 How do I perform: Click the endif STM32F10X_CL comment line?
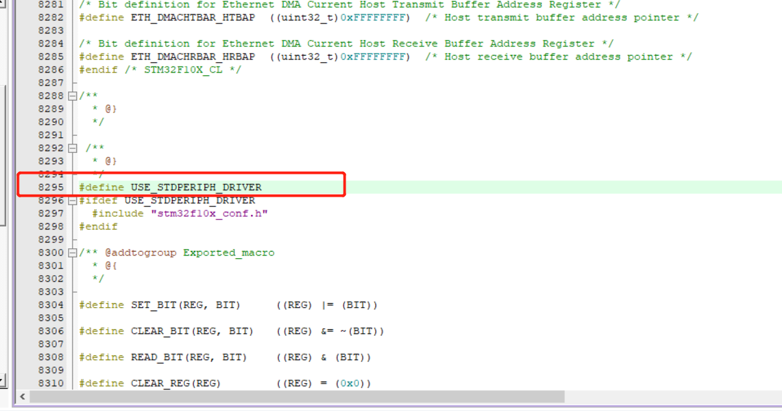pos(144,69)
